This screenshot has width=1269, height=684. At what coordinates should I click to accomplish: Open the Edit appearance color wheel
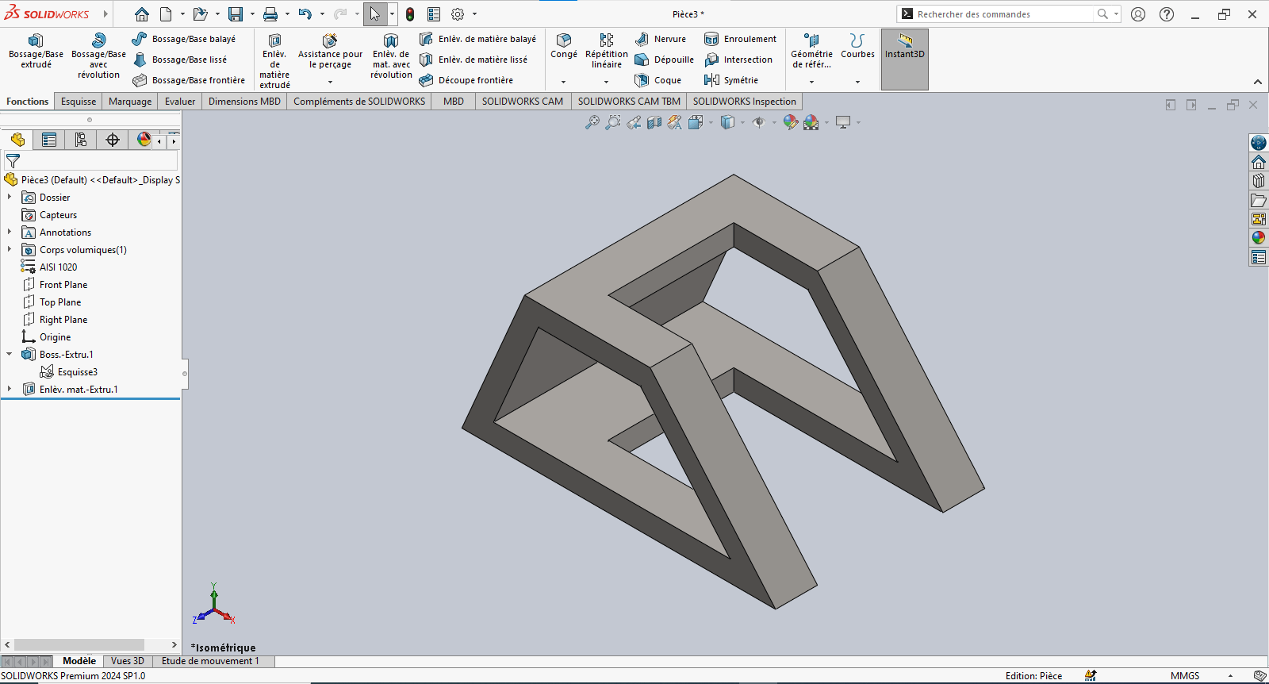pyautogui.click(x=790, y=122)
